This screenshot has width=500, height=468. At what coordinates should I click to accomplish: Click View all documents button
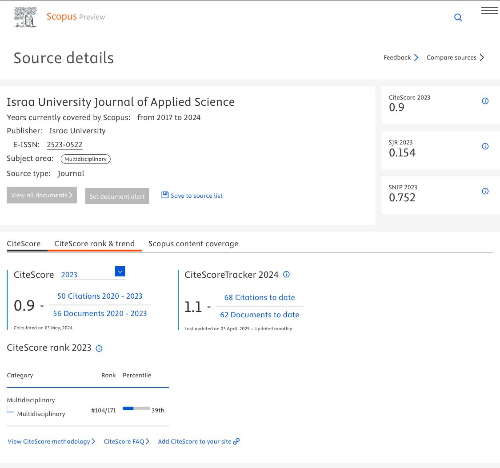coord(42,195)
